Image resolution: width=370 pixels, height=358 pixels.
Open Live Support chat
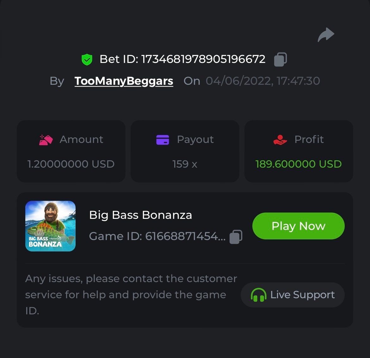click(x=293, y=295)
